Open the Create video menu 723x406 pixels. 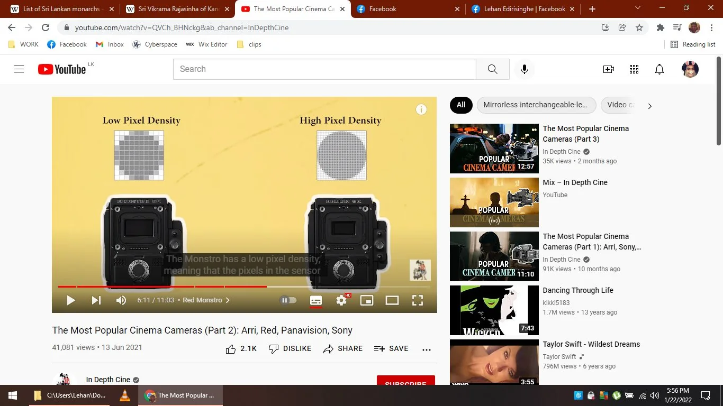click(609, 69)
